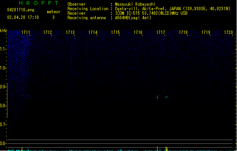This screenshot has height=151, width=237.
Task: Click the meteor count value 3
Action: coord(54,17)
